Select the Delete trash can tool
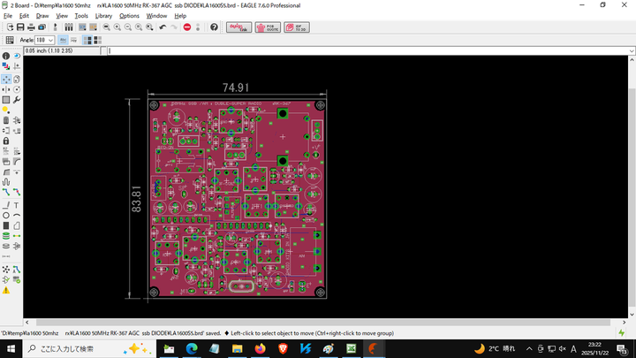The height and width of the screenshot is (358, 636). 6,120
